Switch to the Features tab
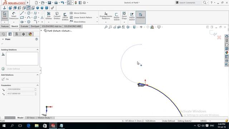Image resolution: width=229 pixels, height=129 pixels. pyautogui.click(x=5, y=26)
